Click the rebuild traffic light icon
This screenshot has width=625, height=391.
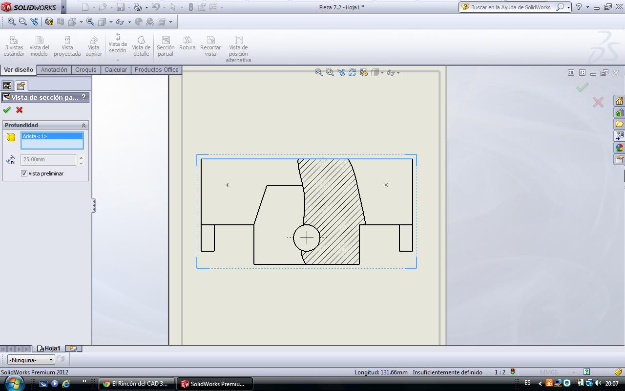tap(190, 7)
